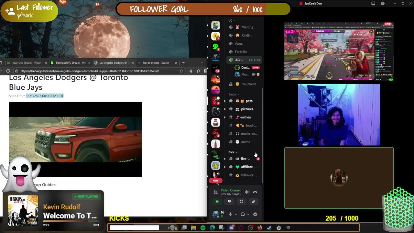The image size is (414, 233).
Task: Open the -follower text channel
Action: coord(244,175)
